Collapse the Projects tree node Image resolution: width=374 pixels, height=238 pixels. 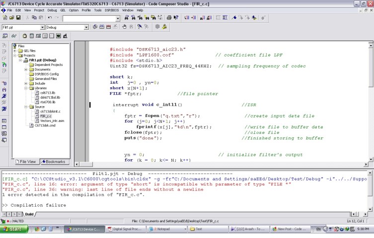pos(15,56)
